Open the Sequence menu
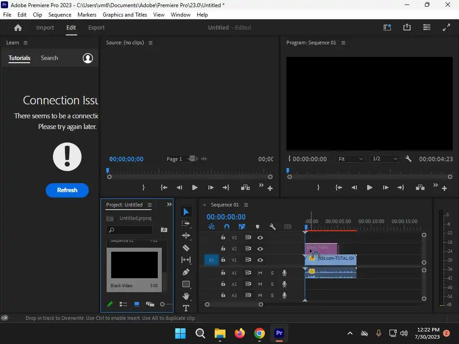Screen dimensions: 459x344 tap(60, 15)
